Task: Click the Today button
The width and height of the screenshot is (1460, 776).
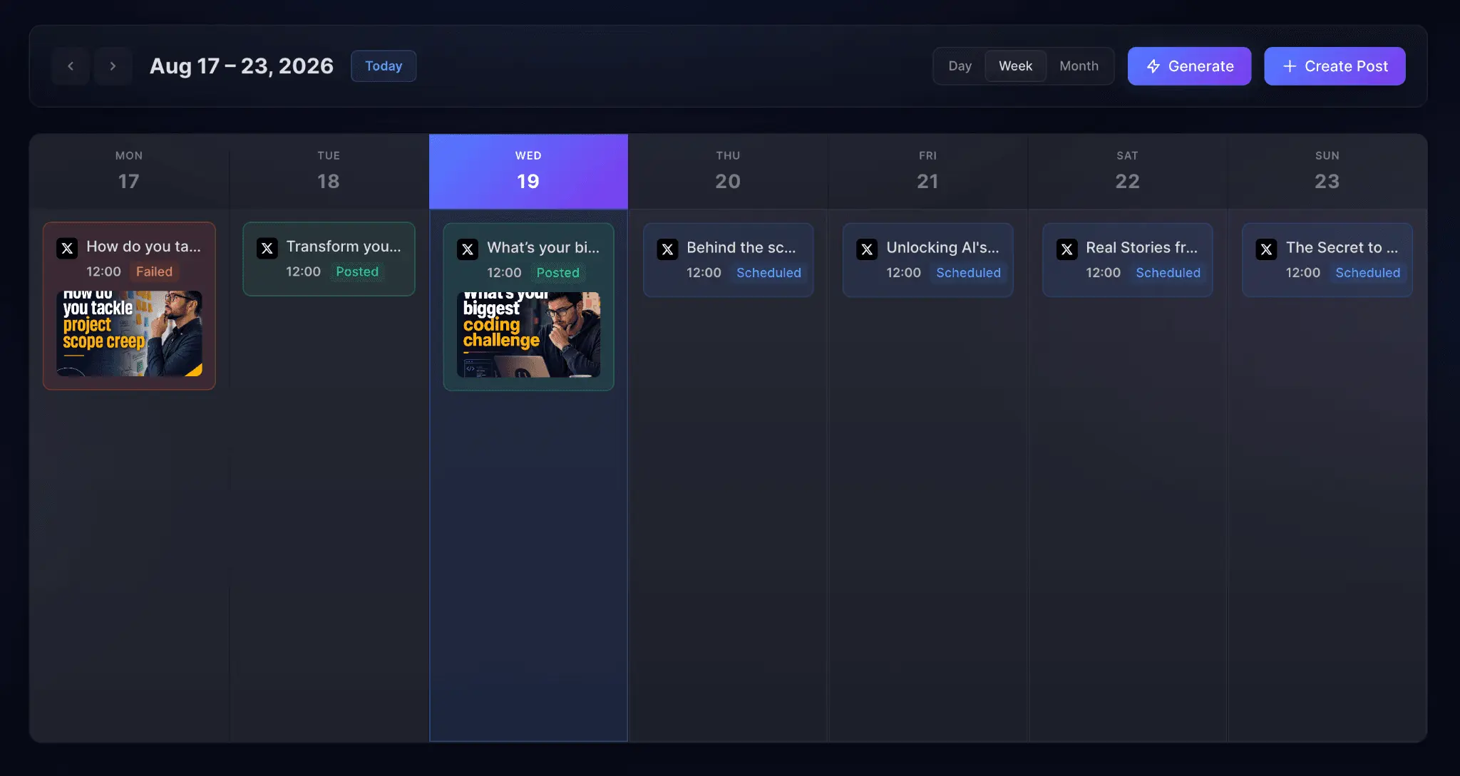Action: [x=384, y=66]
